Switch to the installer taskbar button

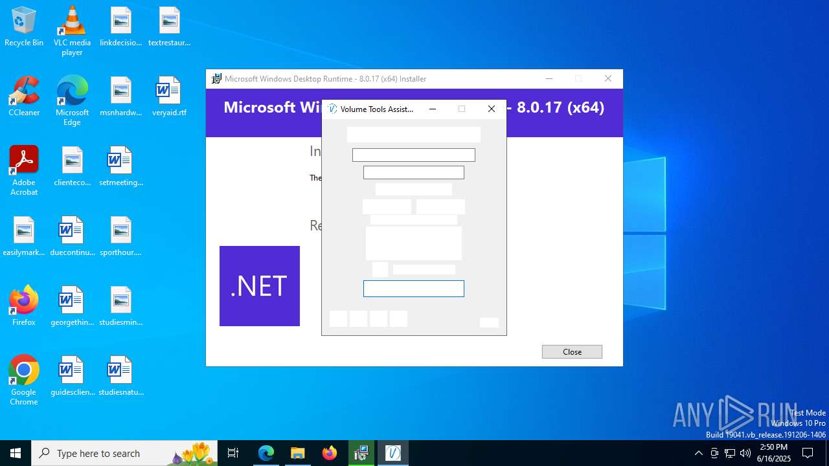click(361, 453)
